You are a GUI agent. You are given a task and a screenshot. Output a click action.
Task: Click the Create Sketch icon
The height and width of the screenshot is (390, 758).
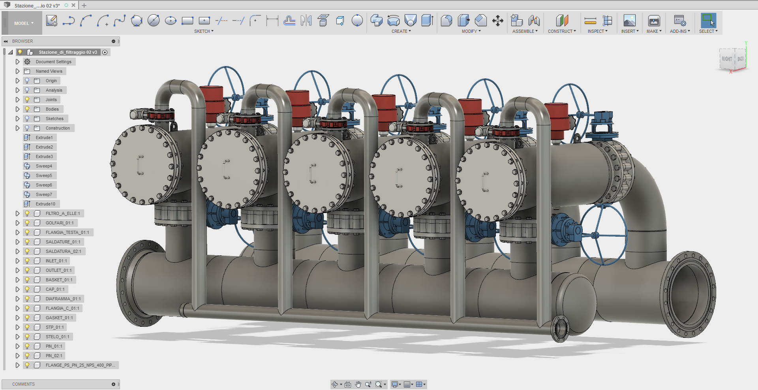tap(52, 21)
